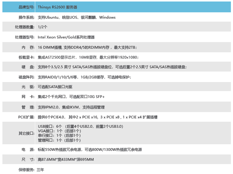The width and height of the screenshot is (233, 174).
Task: Select the AST2500 display chip description
Action: [88, 57]
